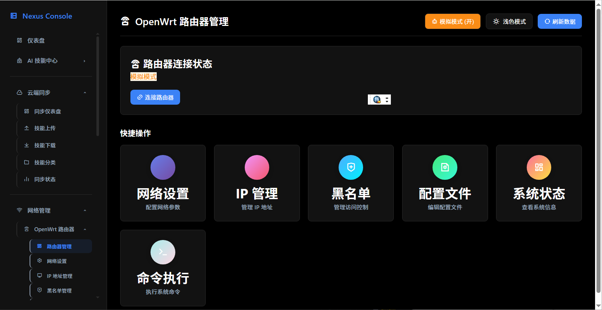This screenshot has height=310, width=602.
Task: Open the 黑名单 quick action card
Action: pos(351,183)
